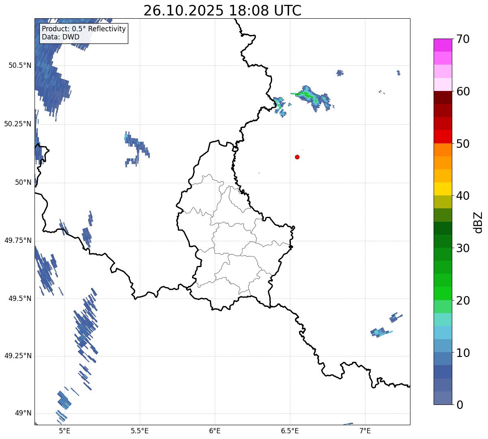This screenshot has width=488, height=439.
Task: Click the red station marker dot
Action: (x=297, y=157)
